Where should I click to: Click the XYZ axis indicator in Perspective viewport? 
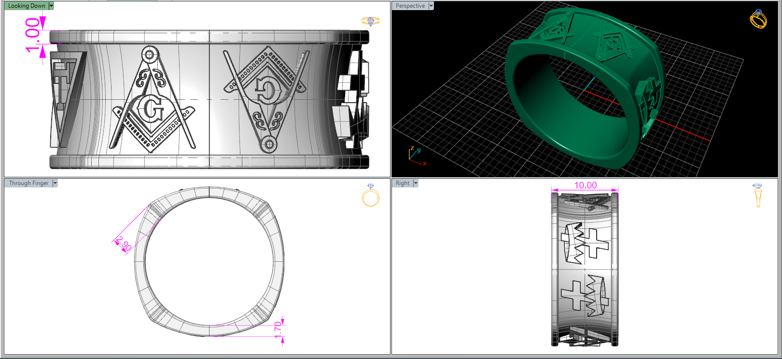pos(417,156)
